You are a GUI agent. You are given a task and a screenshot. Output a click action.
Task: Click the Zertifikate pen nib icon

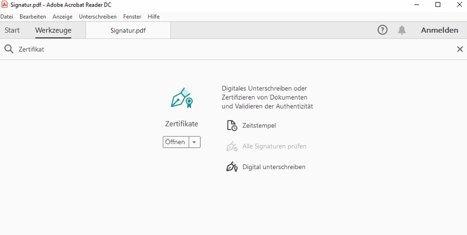tap(181, 97)
